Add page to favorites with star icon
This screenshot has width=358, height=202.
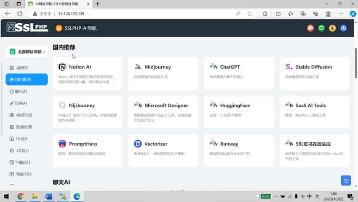pos(250,13)
